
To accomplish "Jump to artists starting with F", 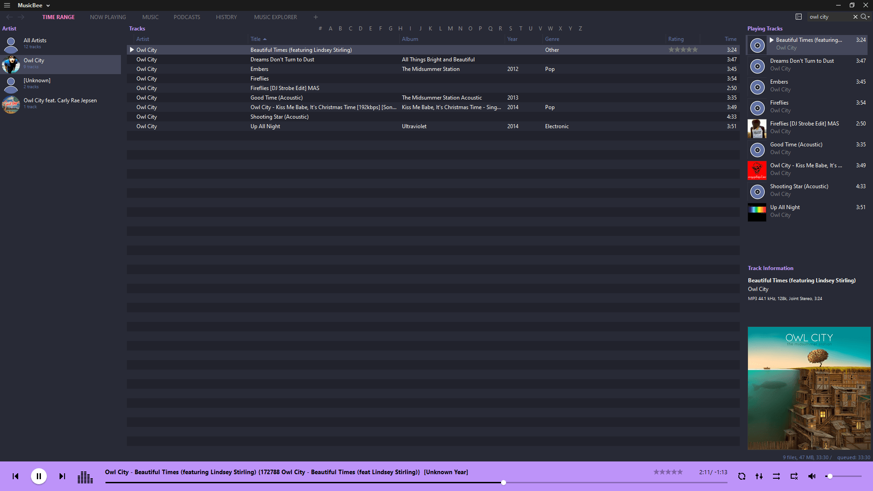I will tap(381, 28).
